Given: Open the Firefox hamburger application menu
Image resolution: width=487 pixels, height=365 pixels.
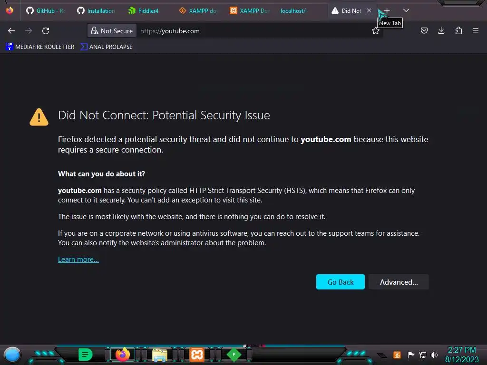Looking at the screenshot, I should point(476,30).
